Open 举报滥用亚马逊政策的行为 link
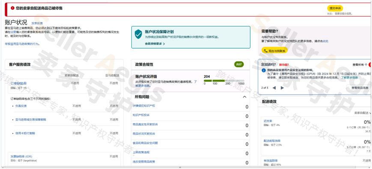 (x=22, y=44)
